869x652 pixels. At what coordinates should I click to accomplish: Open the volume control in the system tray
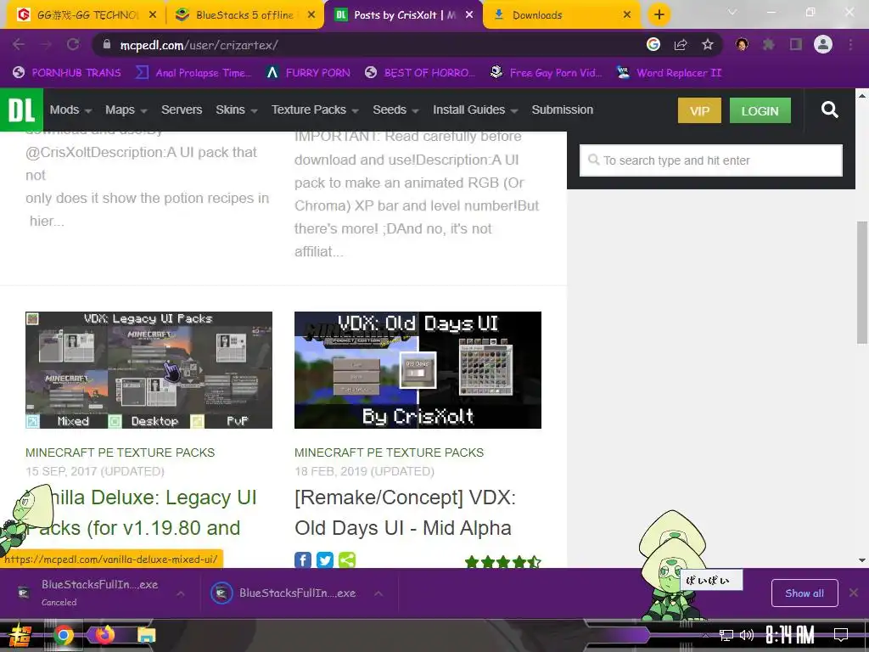pyautogui.click(x=747, y=635)
